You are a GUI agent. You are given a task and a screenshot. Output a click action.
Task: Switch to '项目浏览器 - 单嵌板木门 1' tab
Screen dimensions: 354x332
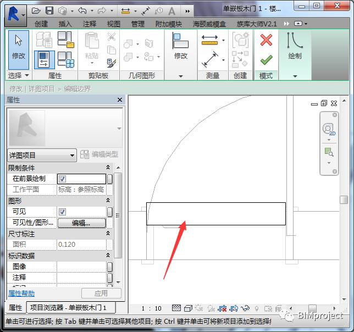[71, 308]
